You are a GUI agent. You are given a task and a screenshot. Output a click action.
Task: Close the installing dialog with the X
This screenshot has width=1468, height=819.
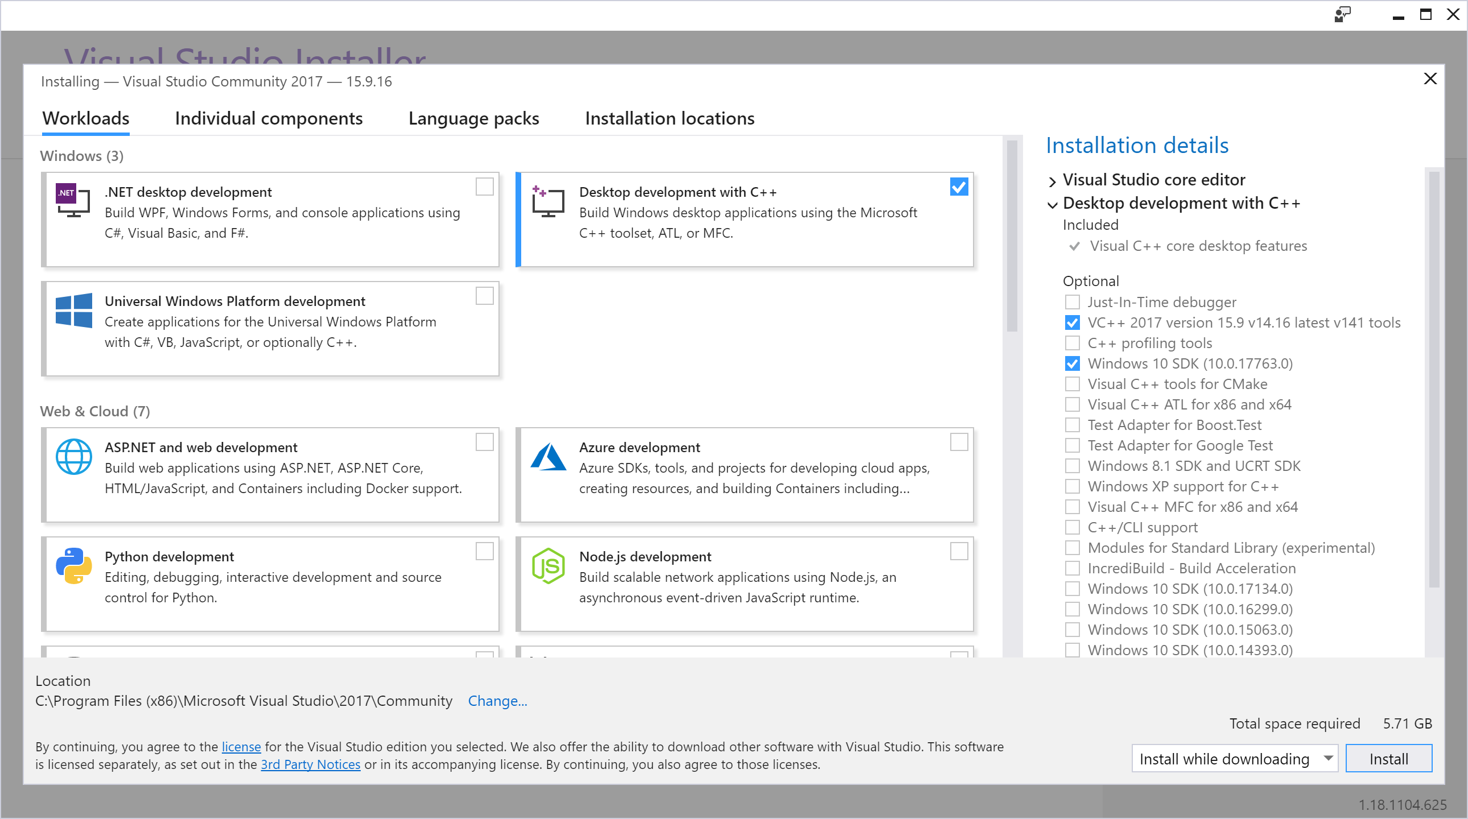click(1430, 78)
